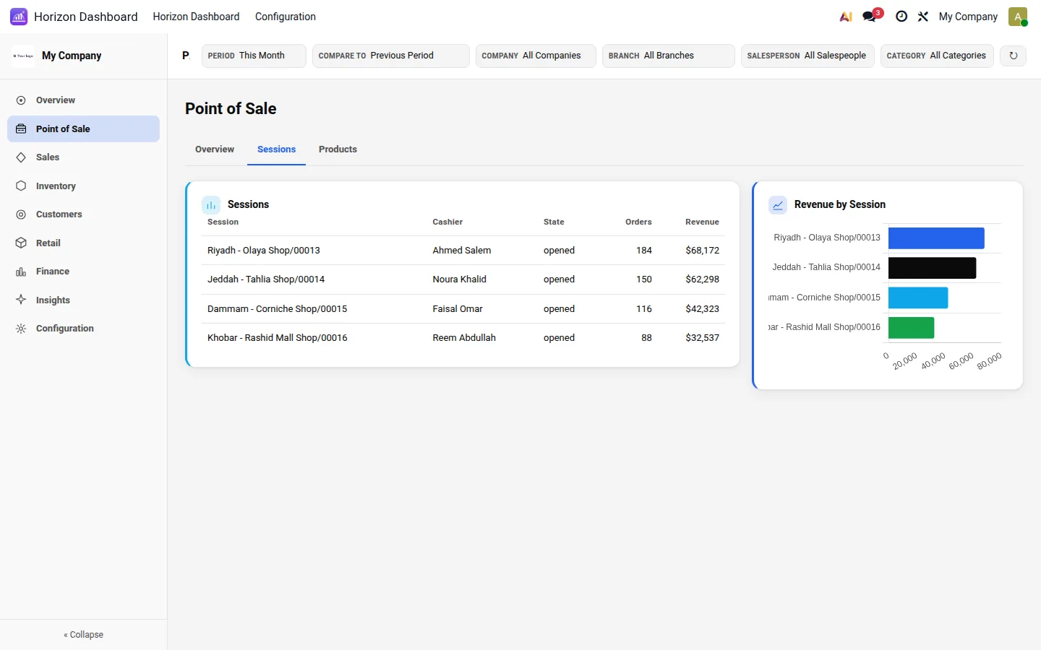Image resolution: width=1041 pixels, height=650 pixels.
Task: Switch to the Products tab
Action: point(338,149)
